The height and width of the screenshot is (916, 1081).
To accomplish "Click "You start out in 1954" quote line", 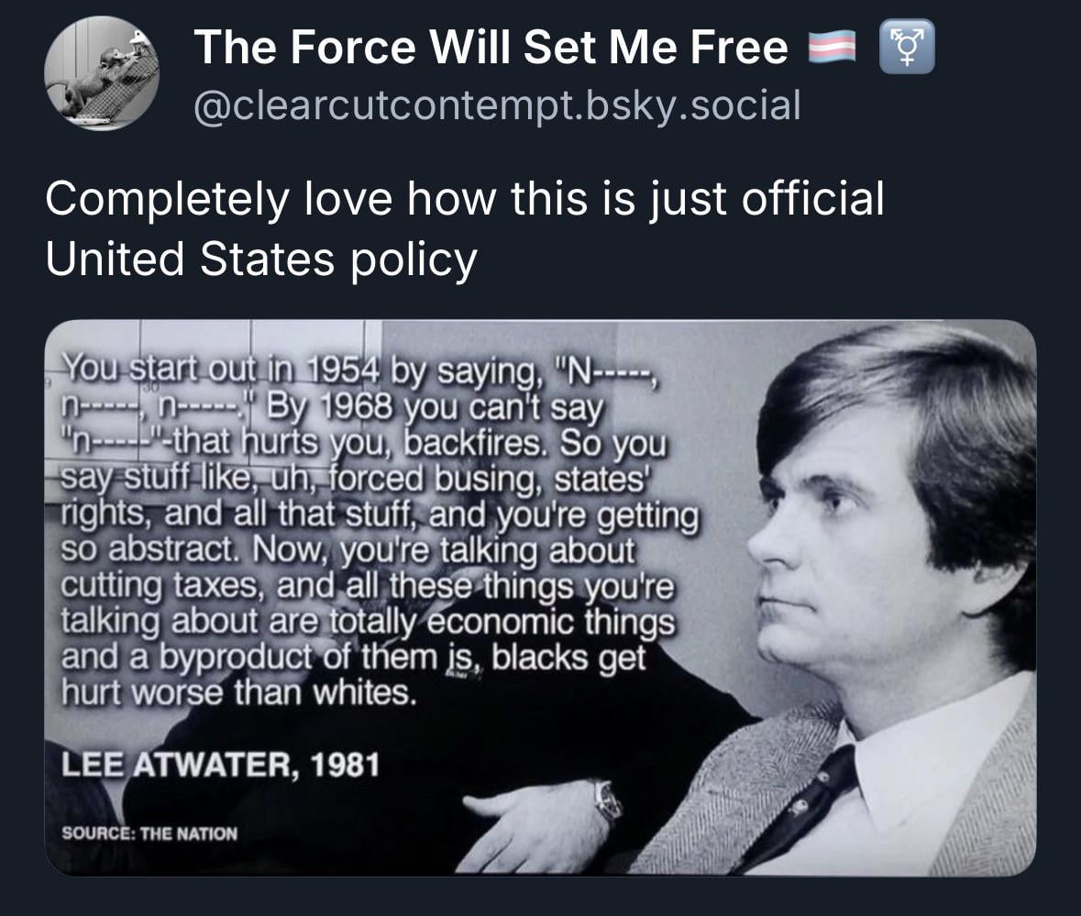I will coord(226,372).
